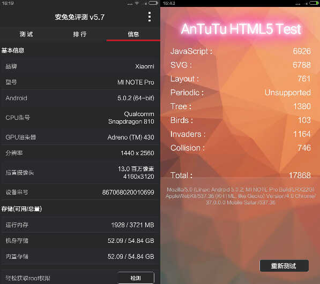This screenshot has height=284, width=320.
Task: Tap the 检测 button for root access
Action: (x=136, y=278)
